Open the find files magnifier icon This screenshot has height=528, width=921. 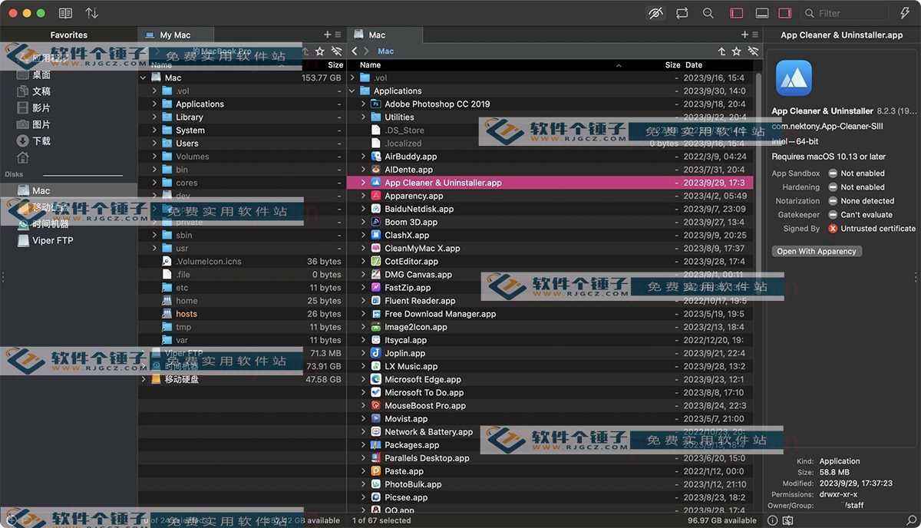[708, 13]
